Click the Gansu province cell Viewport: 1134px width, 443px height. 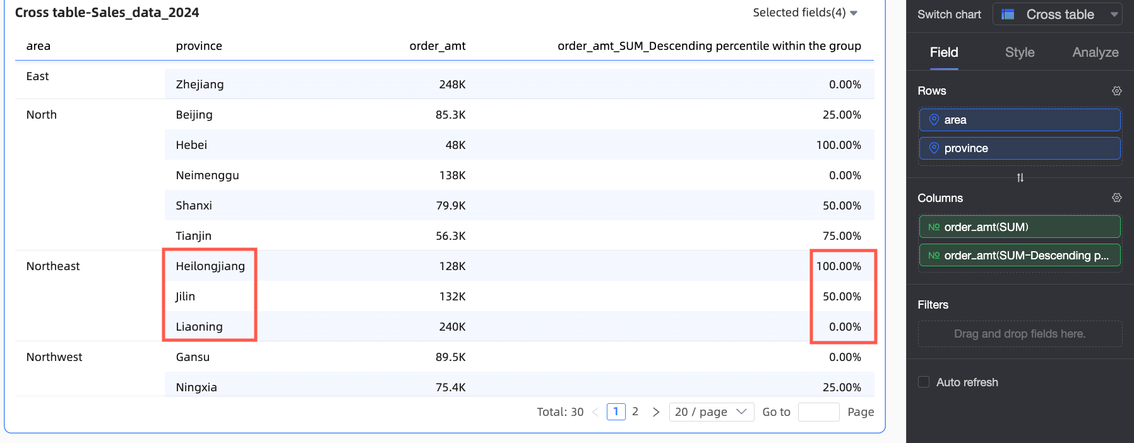click(x=193, y=357)
